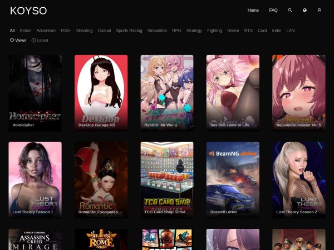Filter by Adventure category

click(46, 31)
